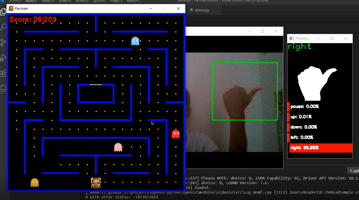Click the light blue ghost
The height and width of the screenshot is (200, 359).
point(135,41)
